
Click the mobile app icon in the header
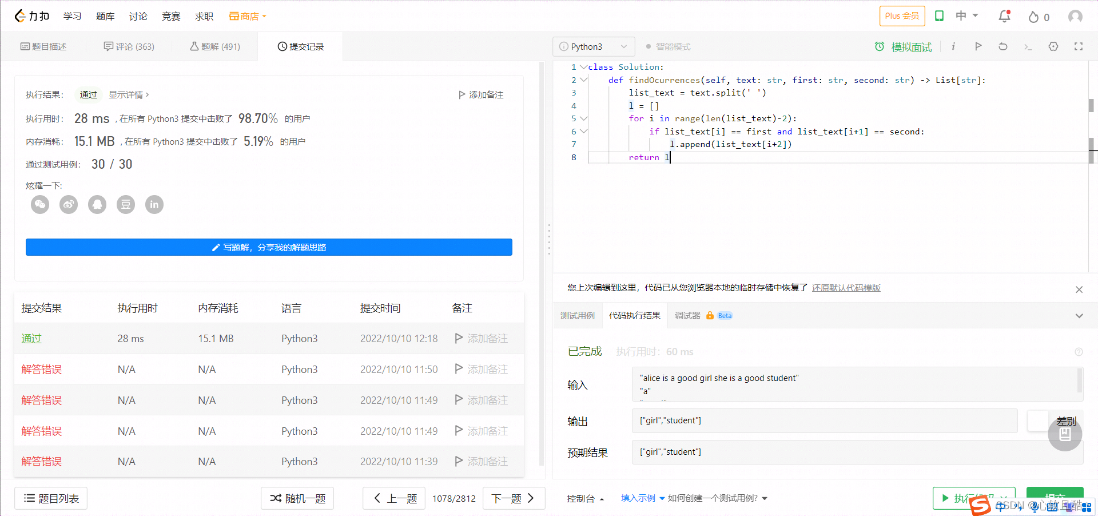click(x=938, y=16)
